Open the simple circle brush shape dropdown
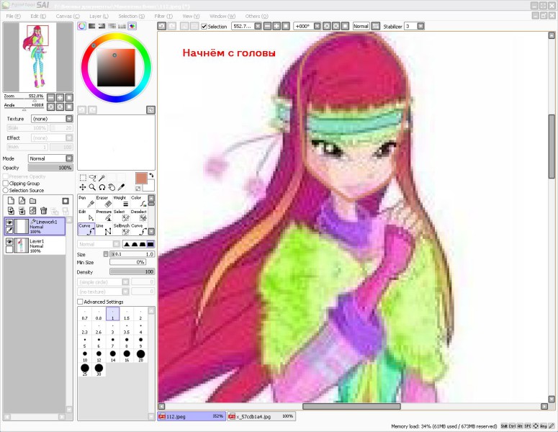This screenshot has height=432, width=558. tap(125, 282)
